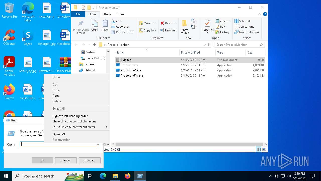The image size is (321, 181).
Task: Click the Rename ribbon button
Action: pos(168,30)
